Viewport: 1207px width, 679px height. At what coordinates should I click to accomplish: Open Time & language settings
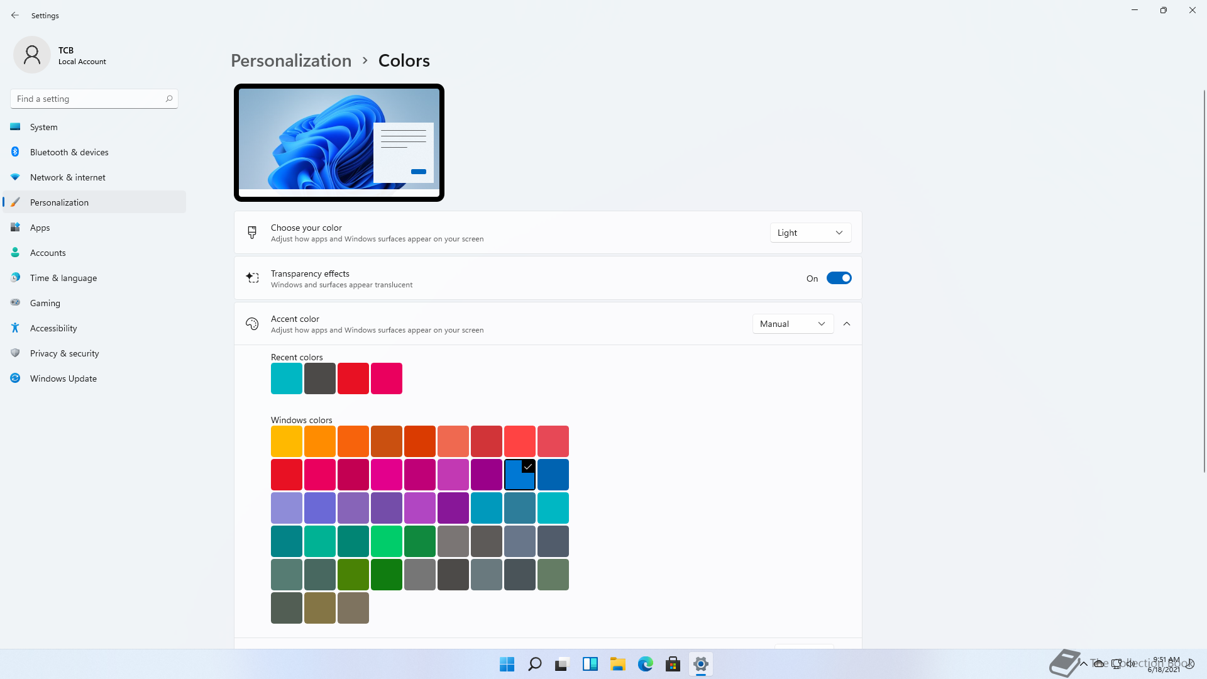(94, 278)
